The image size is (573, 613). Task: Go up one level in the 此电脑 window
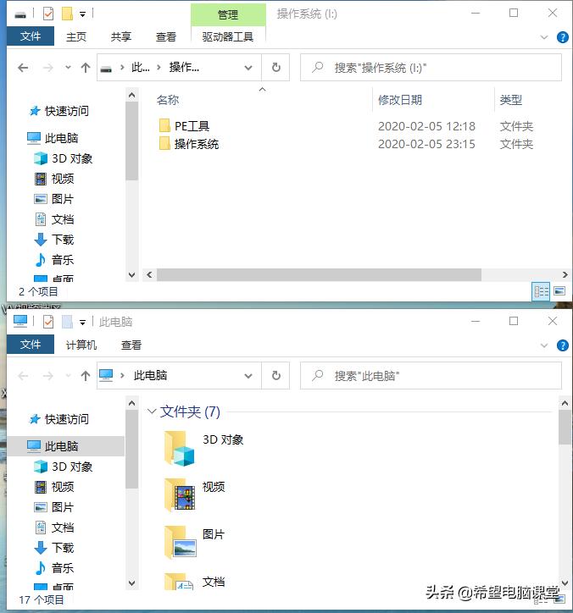86,376
